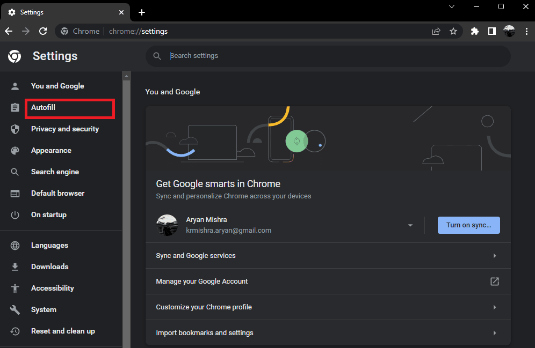Image resolution: width=535 pixels, height=348 pixels.
Task: Click the palette icon for Appearance
Action: tap(15, 151)
